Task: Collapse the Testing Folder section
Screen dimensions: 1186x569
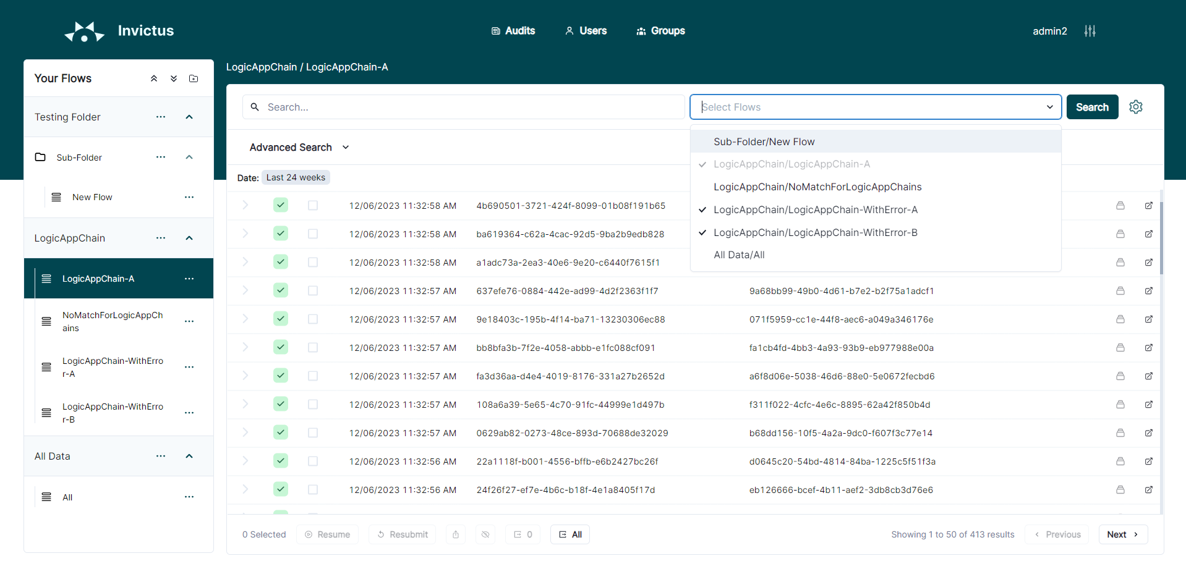Action: click(189, 117)
